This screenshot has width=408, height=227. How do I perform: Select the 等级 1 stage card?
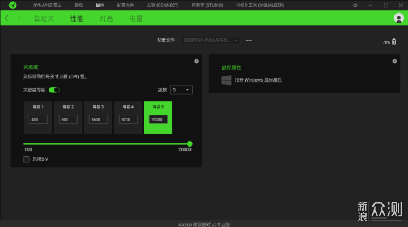(38, 118)
